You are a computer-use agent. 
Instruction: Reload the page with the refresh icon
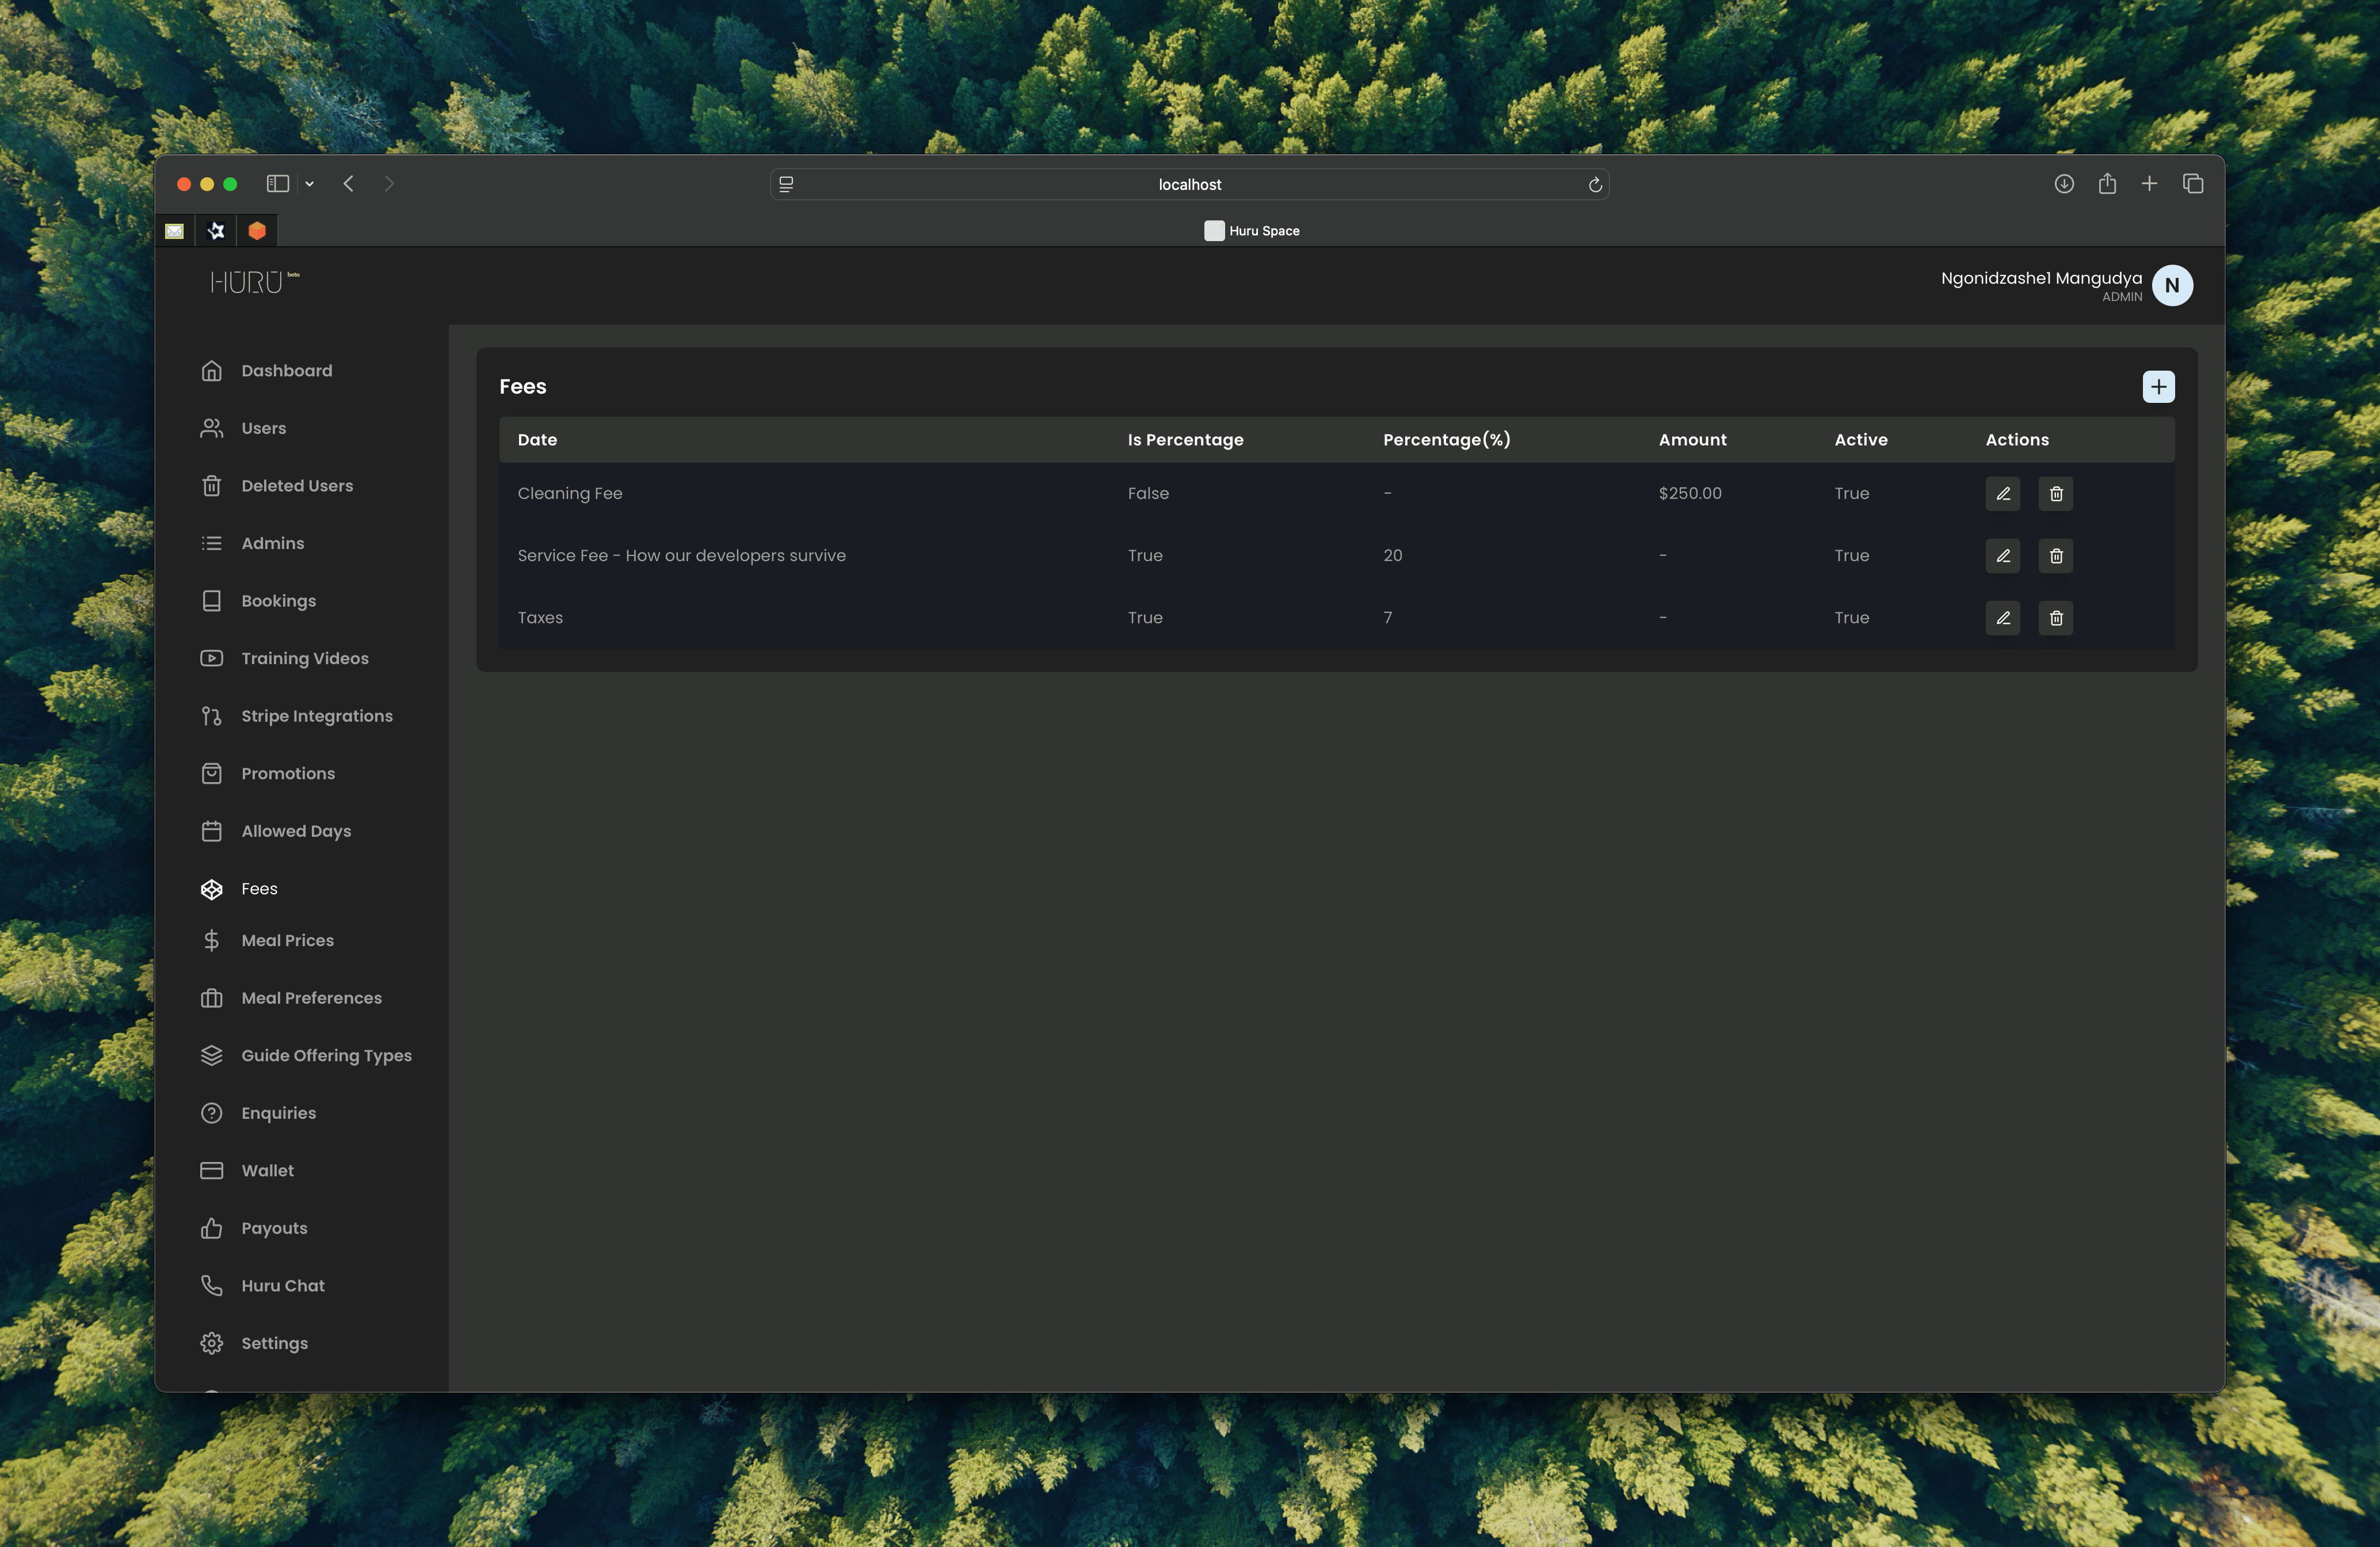1595,184
